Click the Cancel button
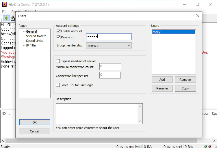217x148 pixels. click(x=35, y=131)
